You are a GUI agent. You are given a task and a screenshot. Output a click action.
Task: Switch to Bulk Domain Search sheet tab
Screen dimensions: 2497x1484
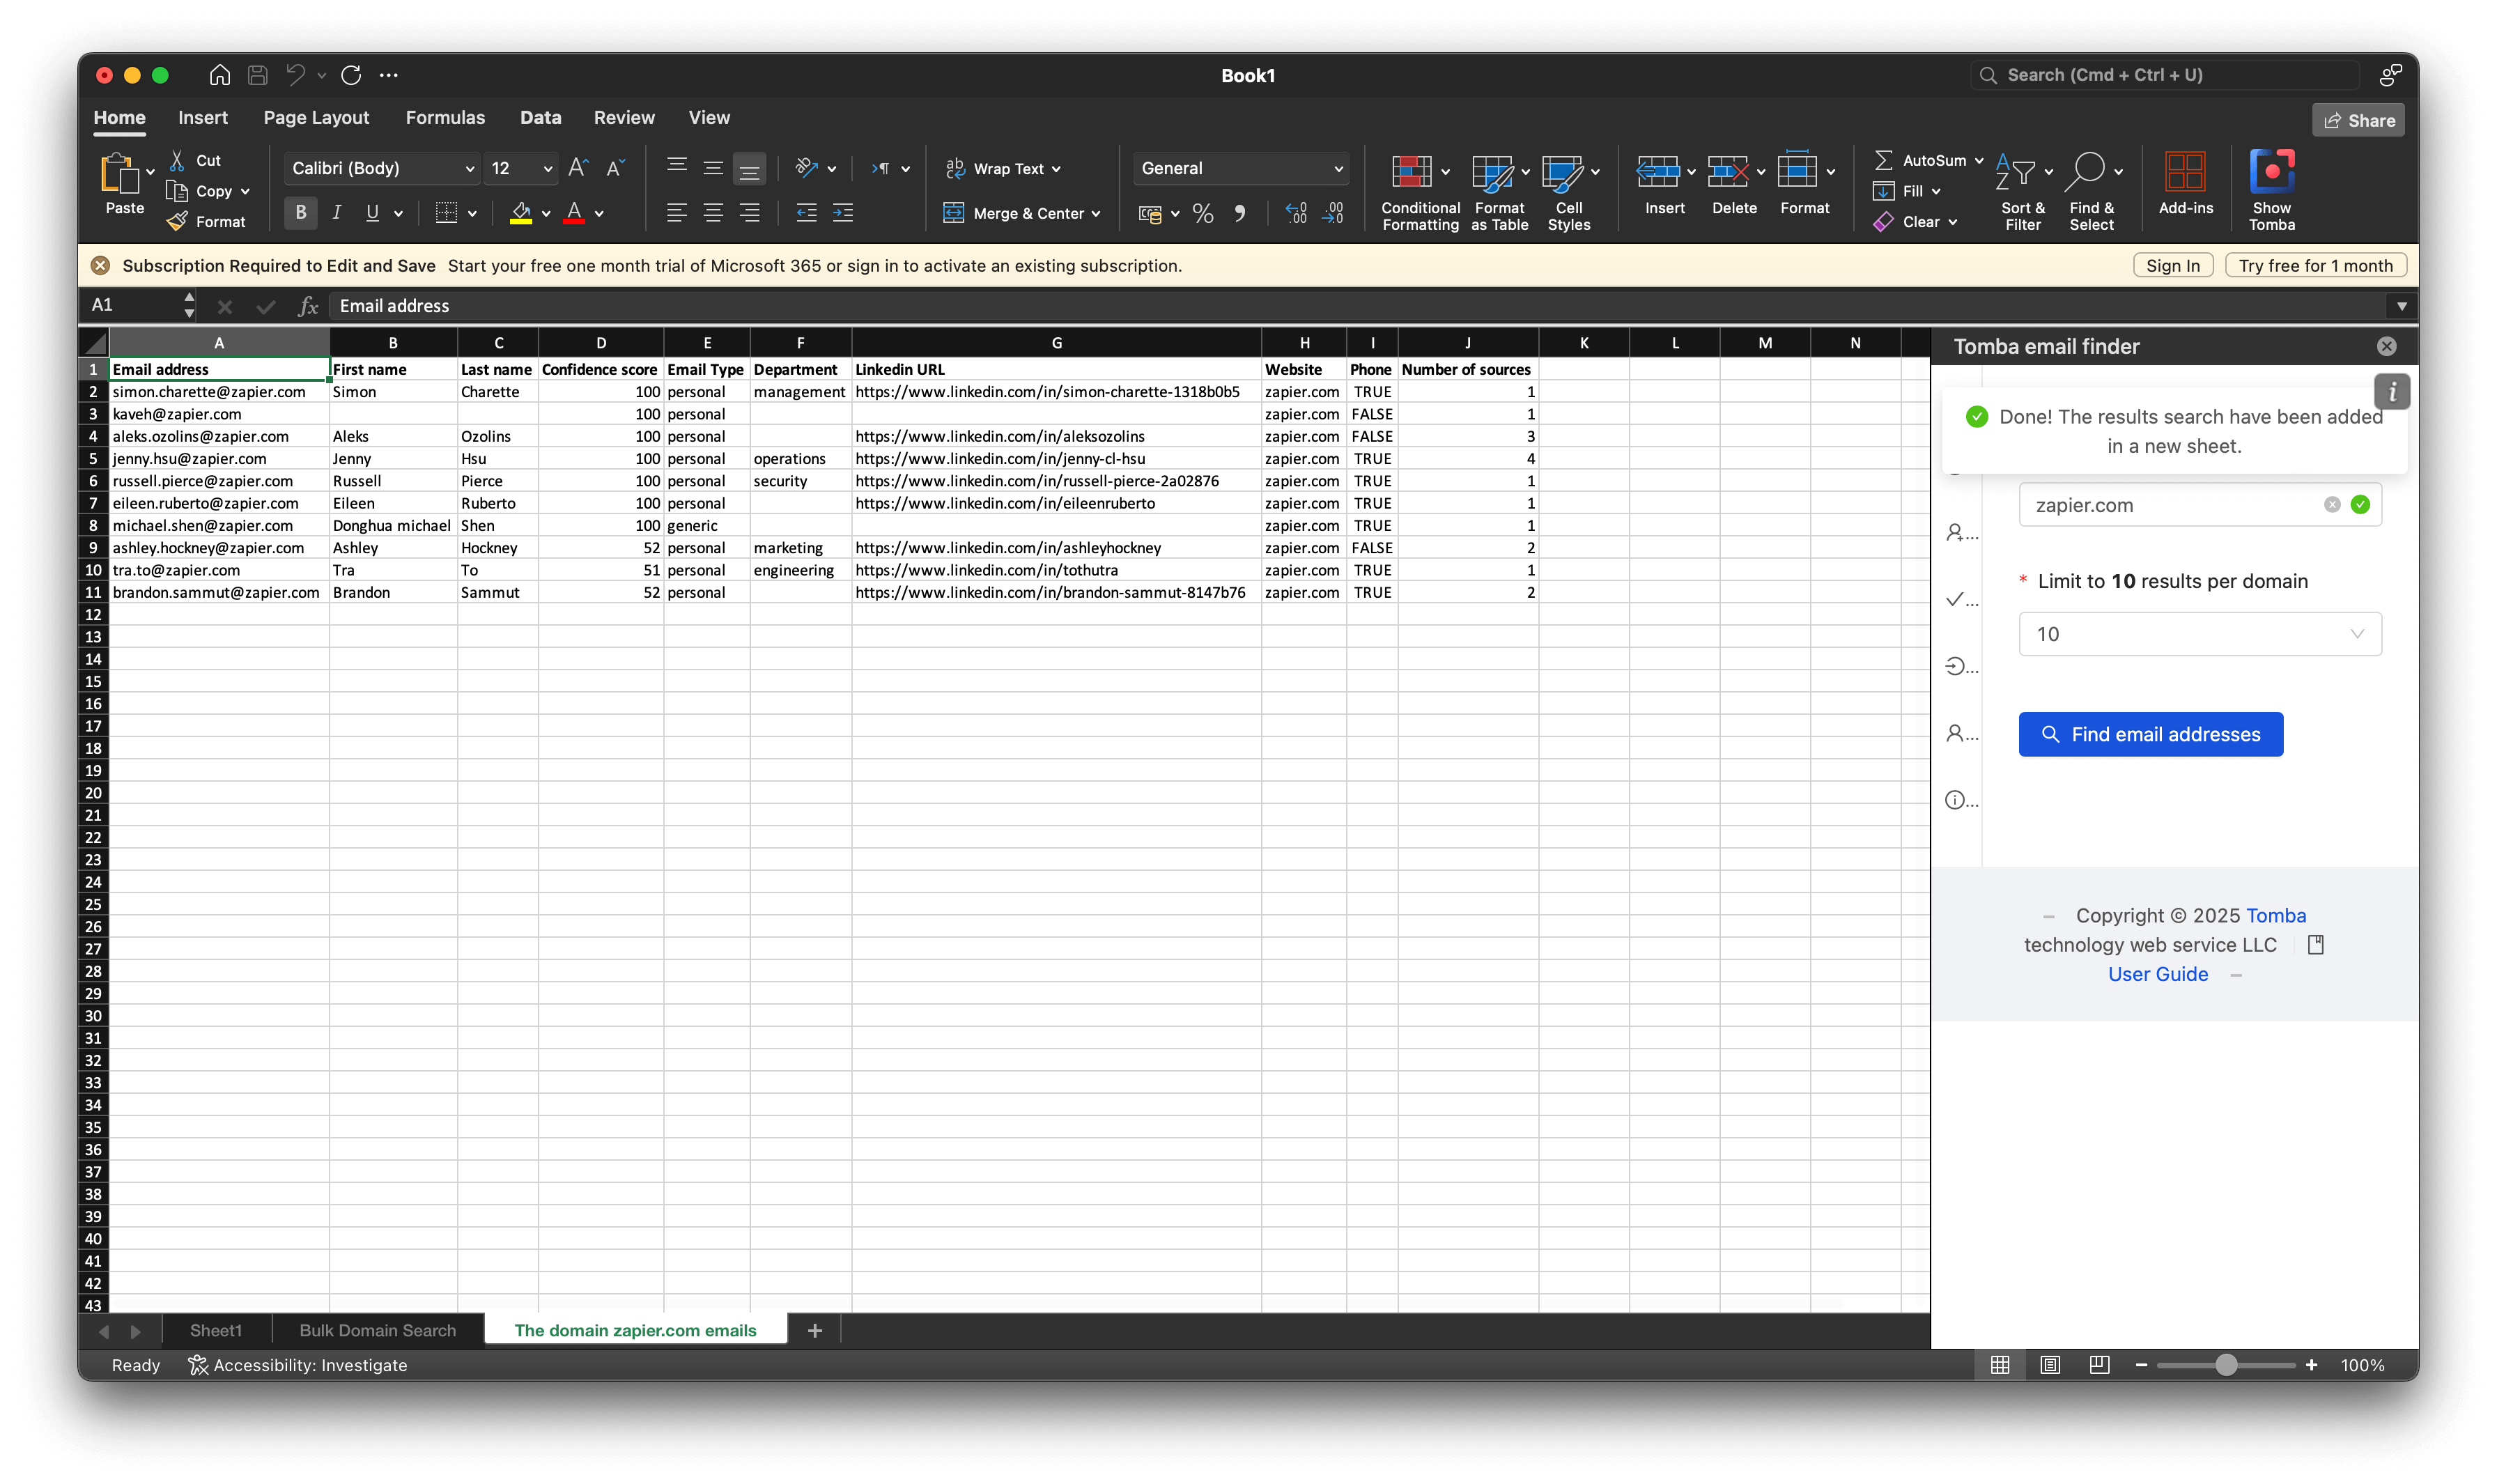tap(377, 1330)
